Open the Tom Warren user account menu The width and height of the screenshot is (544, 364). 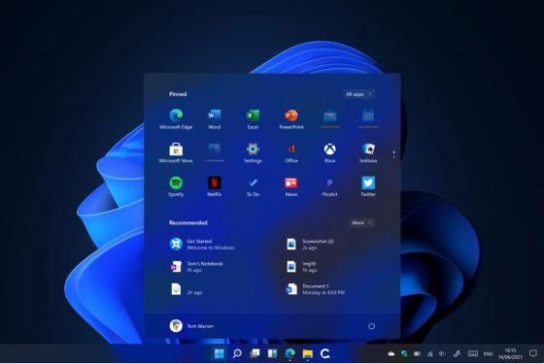191,326
